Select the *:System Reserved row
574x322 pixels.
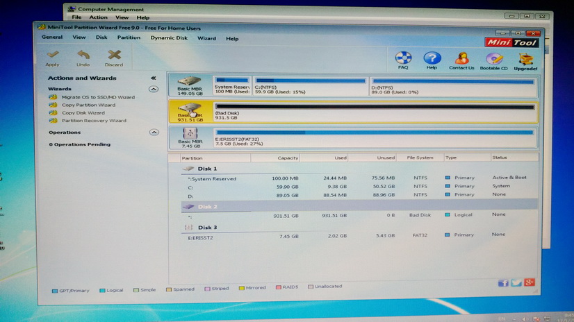point(359,178)
